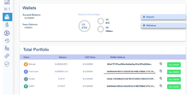Screen dimensions: 188x97
Task: Click the Name column header
Action: [26, 57]
